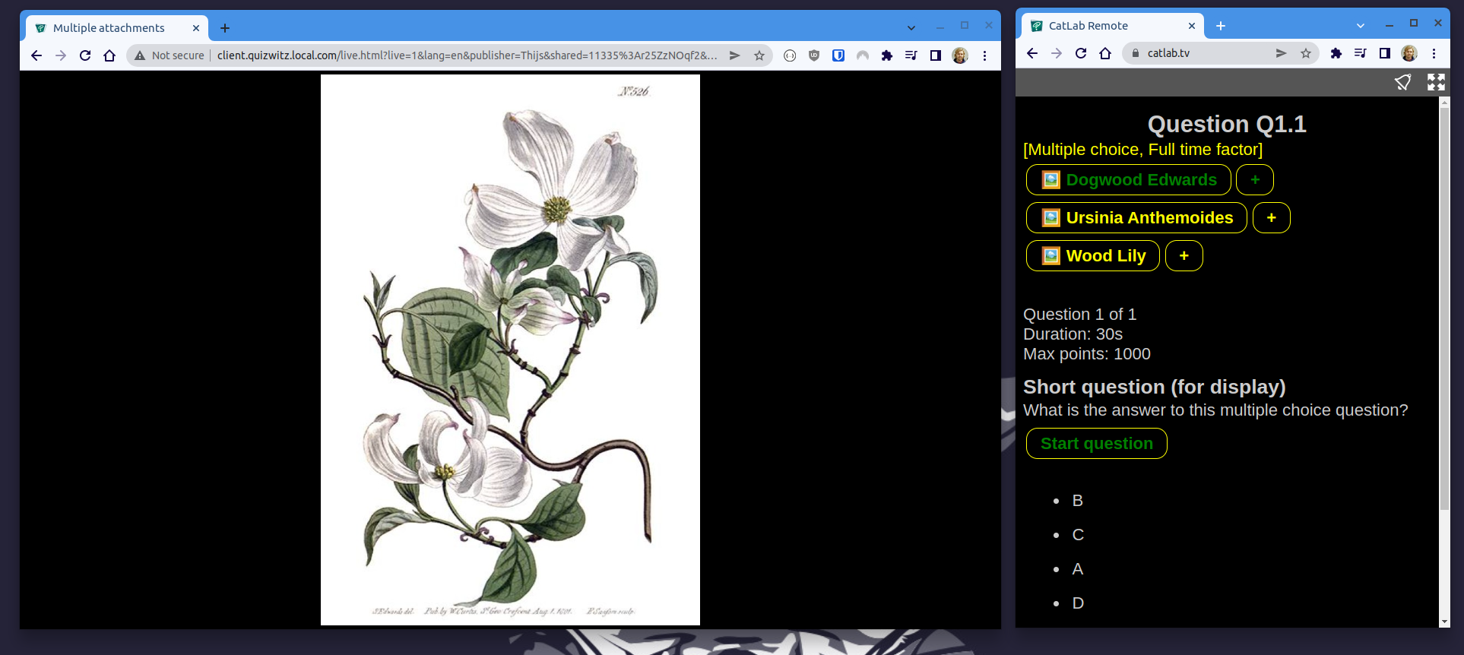Screen dimensions: 1464x655
Task: Reload the quizwitz client page
Action: tap(85, 55)
